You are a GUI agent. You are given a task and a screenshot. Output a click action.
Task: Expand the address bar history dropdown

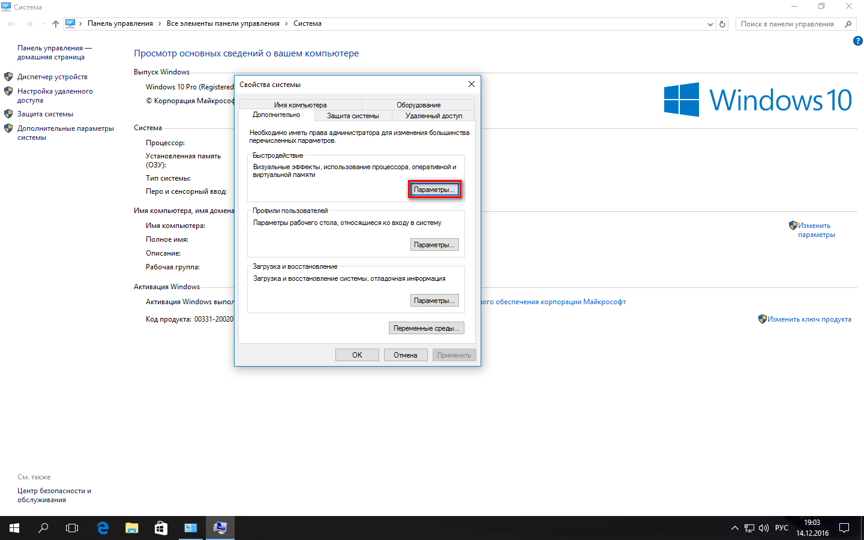[x=710, y=24]
